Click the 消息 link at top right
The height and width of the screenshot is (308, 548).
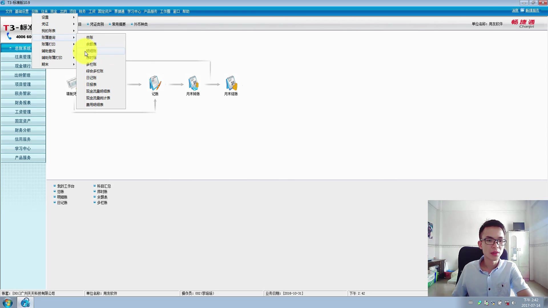tap(515, 11)
